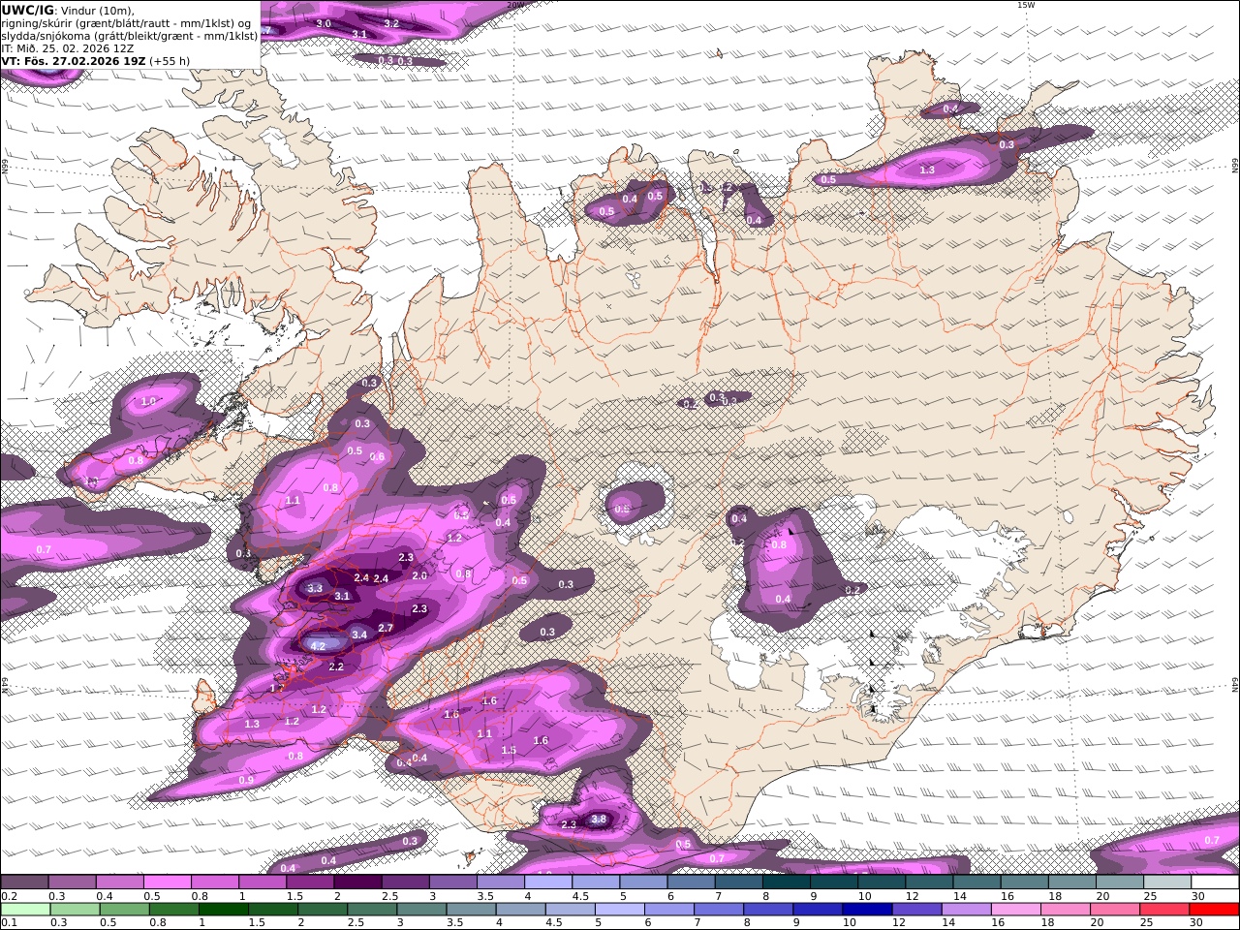This screenshot has height=930, width=1240.
Task: Click the 'VT: Fös. 27.02.2026 19Z (+55 h)' line
Action: click(x=95, y=60)
